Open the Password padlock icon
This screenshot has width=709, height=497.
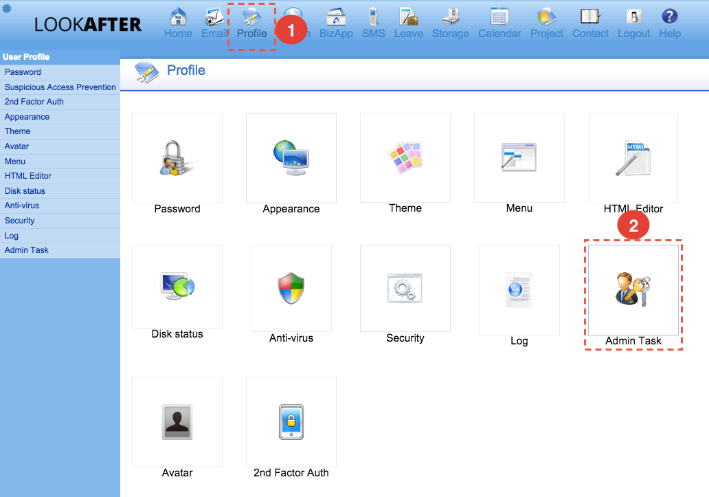[x=177, y=158]
